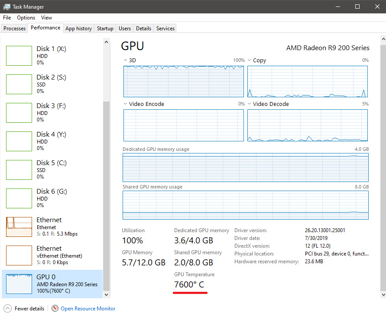This screenshot has width=386, height=316.
Task: Open Resource Monitor link
Action: (x=88, y=309)
